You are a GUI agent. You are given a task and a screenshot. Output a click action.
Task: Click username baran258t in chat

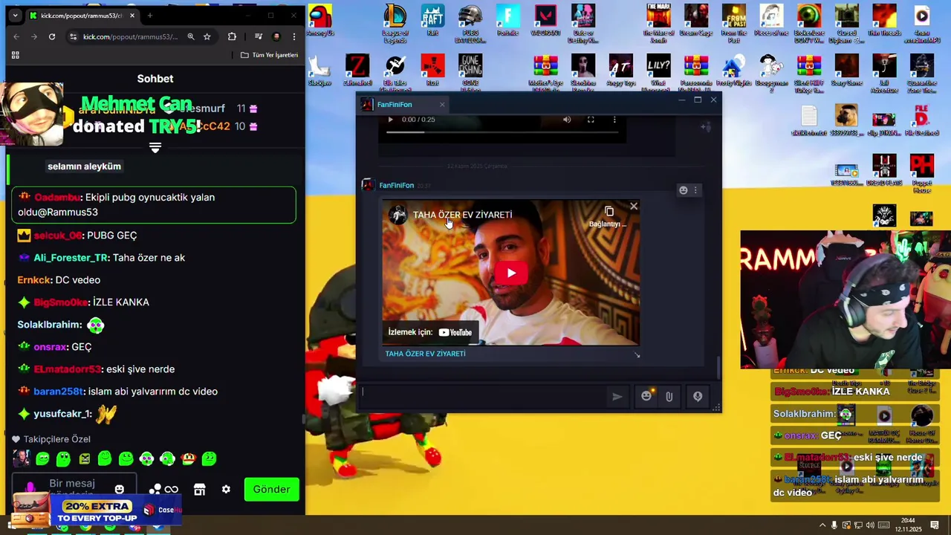[59, 392]
